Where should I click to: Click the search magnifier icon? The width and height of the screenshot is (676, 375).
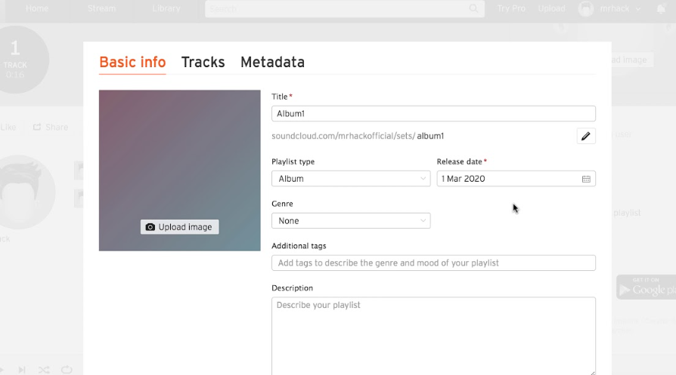tap(474, 9)
